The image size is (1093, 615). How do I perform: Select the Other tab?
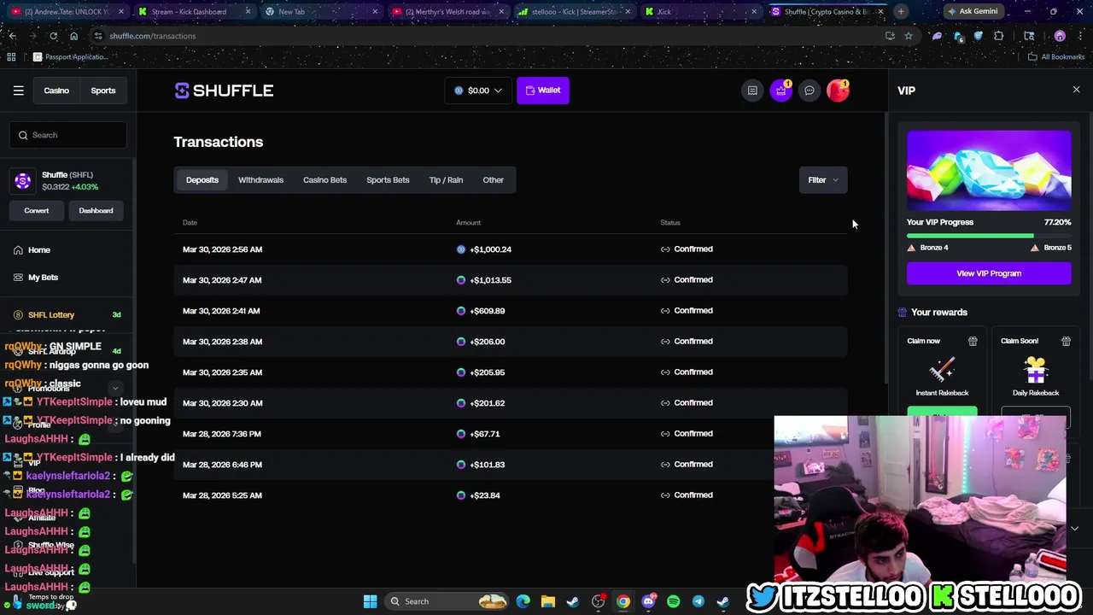point(493,179)
